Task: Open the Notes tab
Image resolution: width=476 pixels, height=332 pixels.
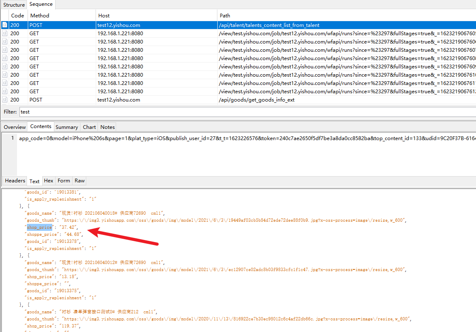Action: pos(107,127)
